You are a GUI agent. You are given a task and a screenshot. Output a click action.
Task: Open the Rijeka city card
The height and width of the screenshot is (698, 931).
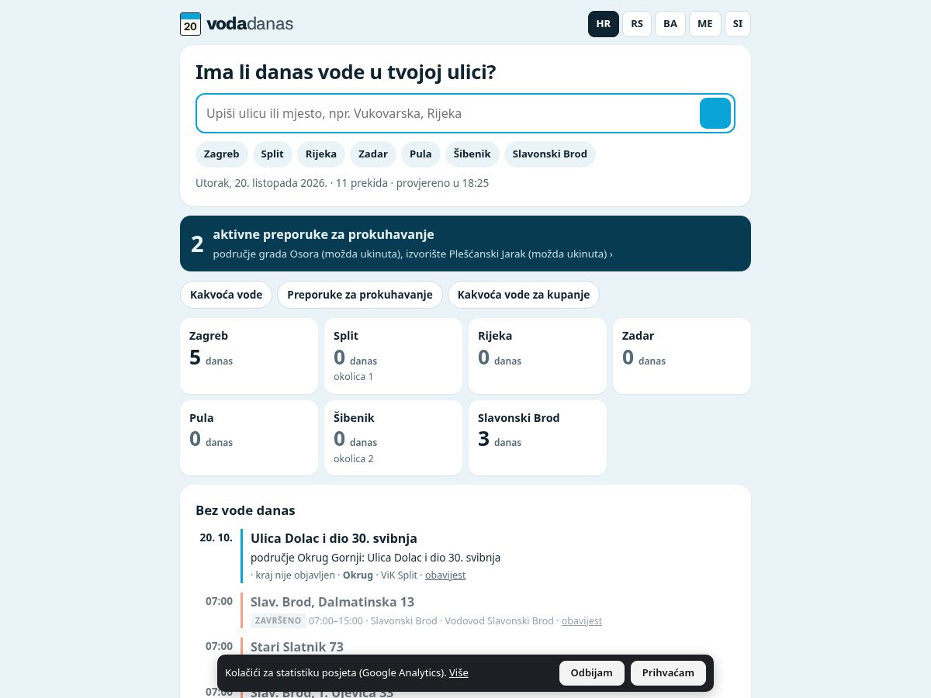click(x=538, y=356)
